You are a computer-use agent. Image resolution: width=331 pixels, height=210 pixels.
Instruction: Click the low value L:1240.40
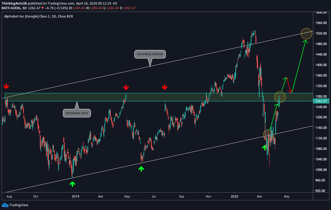tap(111, 8)
